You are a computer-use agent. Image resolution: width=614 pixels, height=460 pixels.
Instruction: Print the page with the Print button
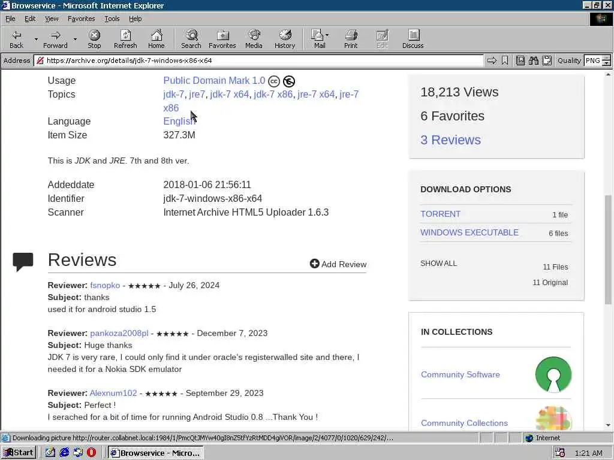(x=351, y=39)
